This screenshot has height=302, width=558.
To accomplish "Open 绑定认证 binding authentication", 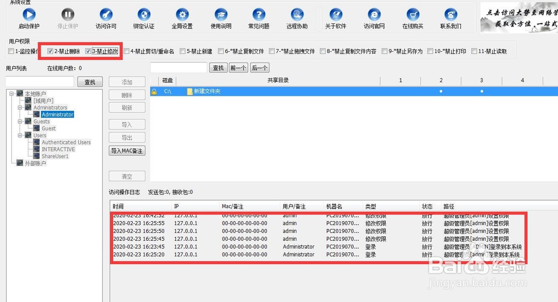I will (144, 14).
